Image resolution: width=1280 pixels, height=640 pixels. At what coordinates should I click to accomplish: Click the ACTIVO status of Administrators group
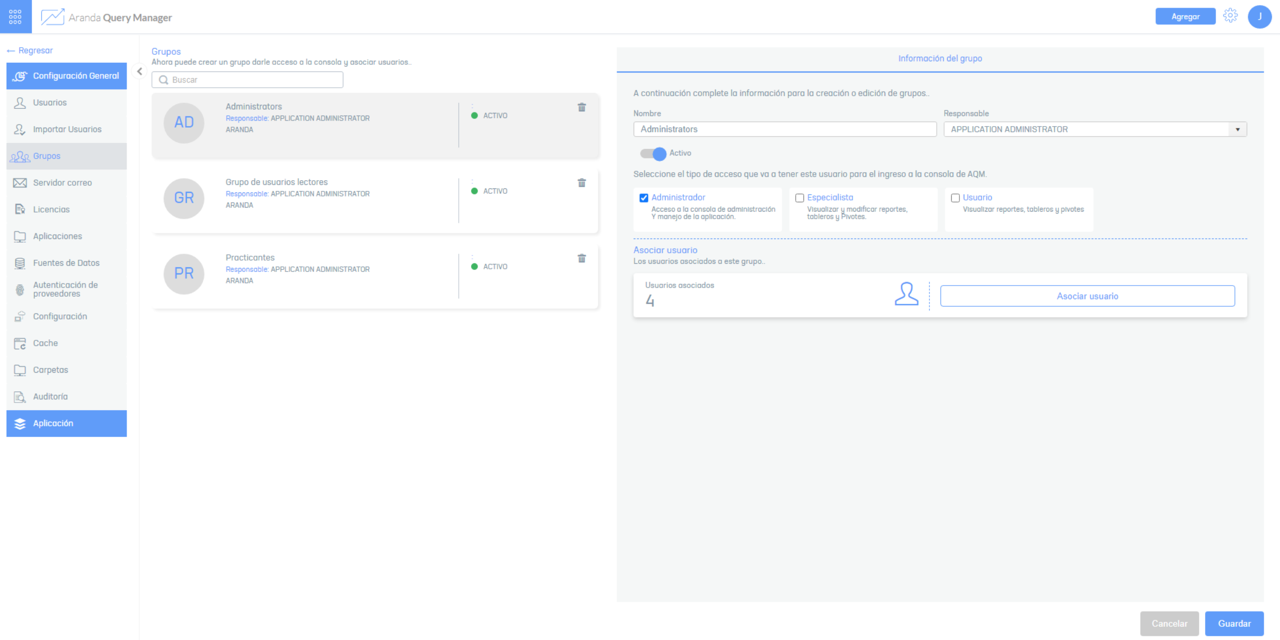coord(489,116)
